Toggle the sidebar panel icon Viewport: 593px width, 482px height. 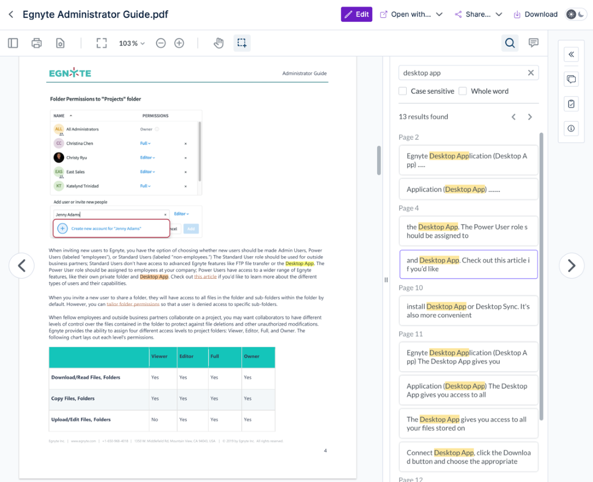coord(13,43)
